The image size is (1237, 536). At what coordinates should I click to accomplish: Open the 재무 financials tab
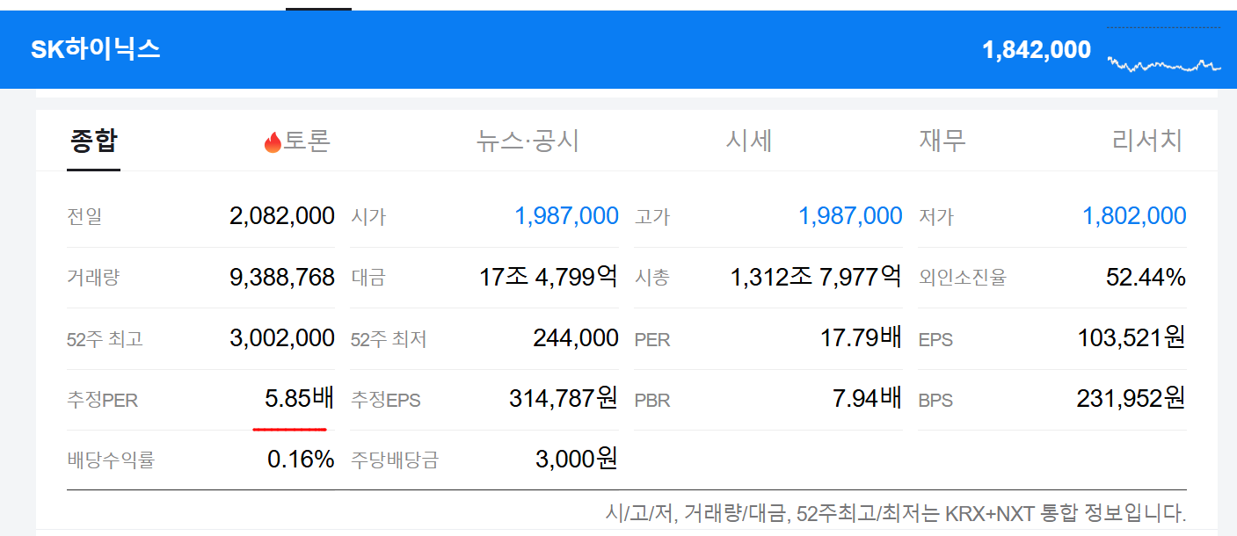[942, 141]
